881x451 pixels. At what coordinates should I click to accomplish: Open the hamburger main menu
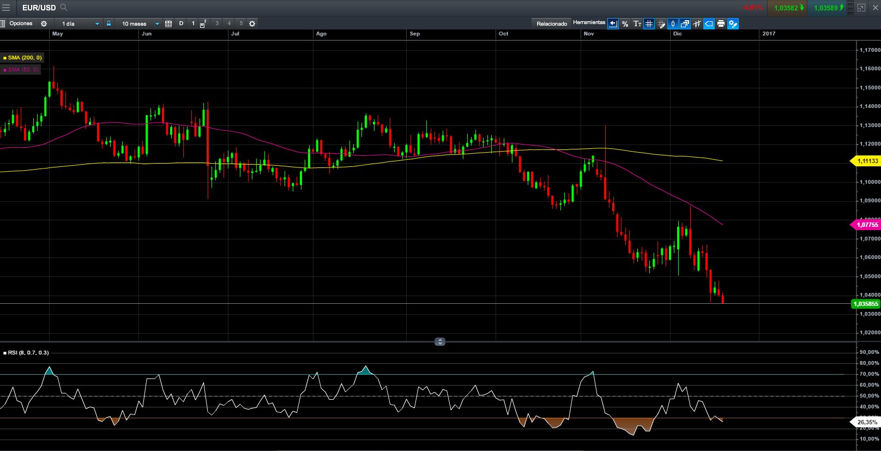pyautogui.click(x=6, y=8)
